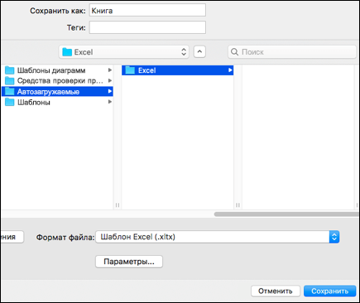Viewport: 360px width, 303px height.
Task: Select the Средства проверки пр… row text
Action: 60,81
